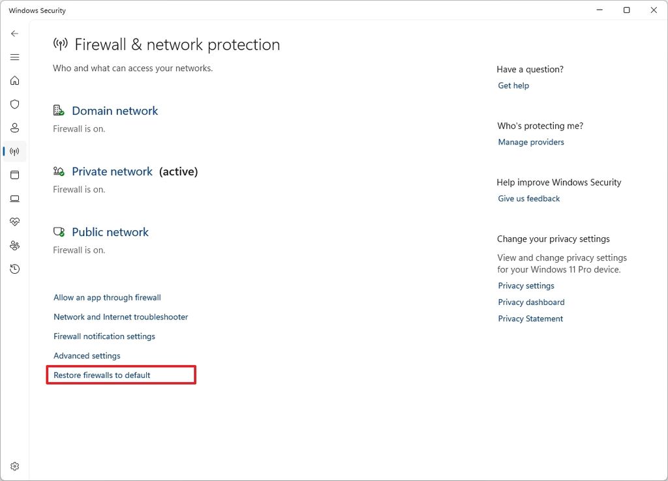668x481 pixels.
Task: Click the Device security laptop icon
Action: click(14, 198)
